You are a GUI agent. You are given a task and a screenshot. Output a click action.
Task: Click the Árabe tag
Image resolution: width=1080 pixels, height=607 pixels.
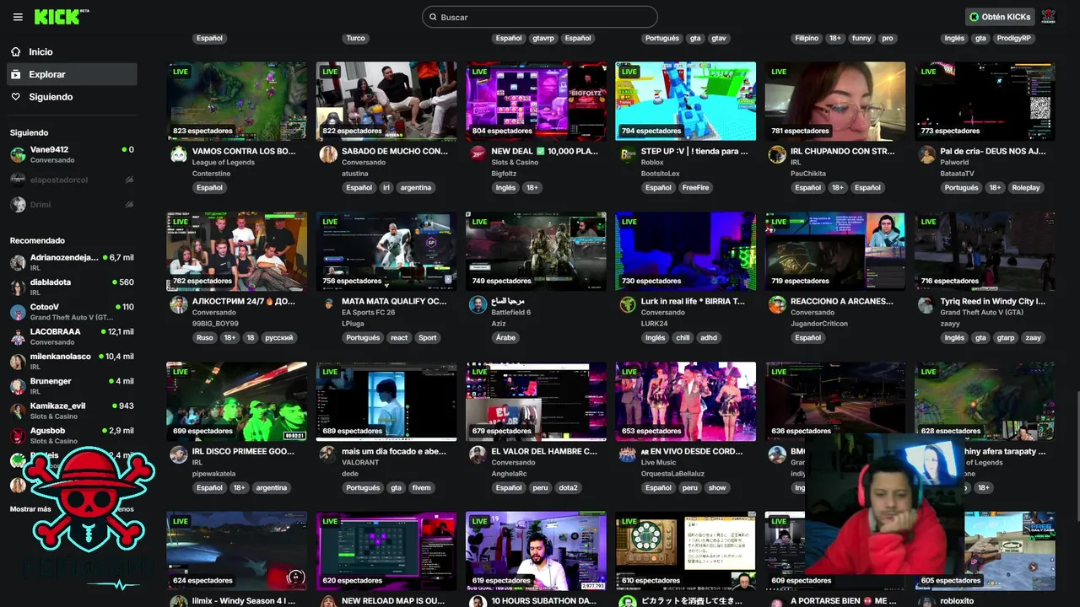pyautogui.click(x=505, y=338)
